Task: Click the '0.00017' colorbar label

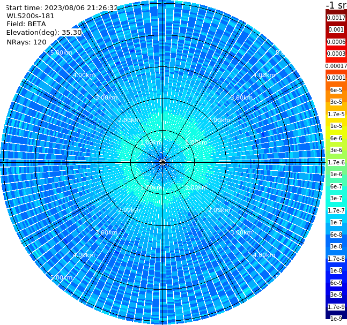Action: tap(336, 66)
